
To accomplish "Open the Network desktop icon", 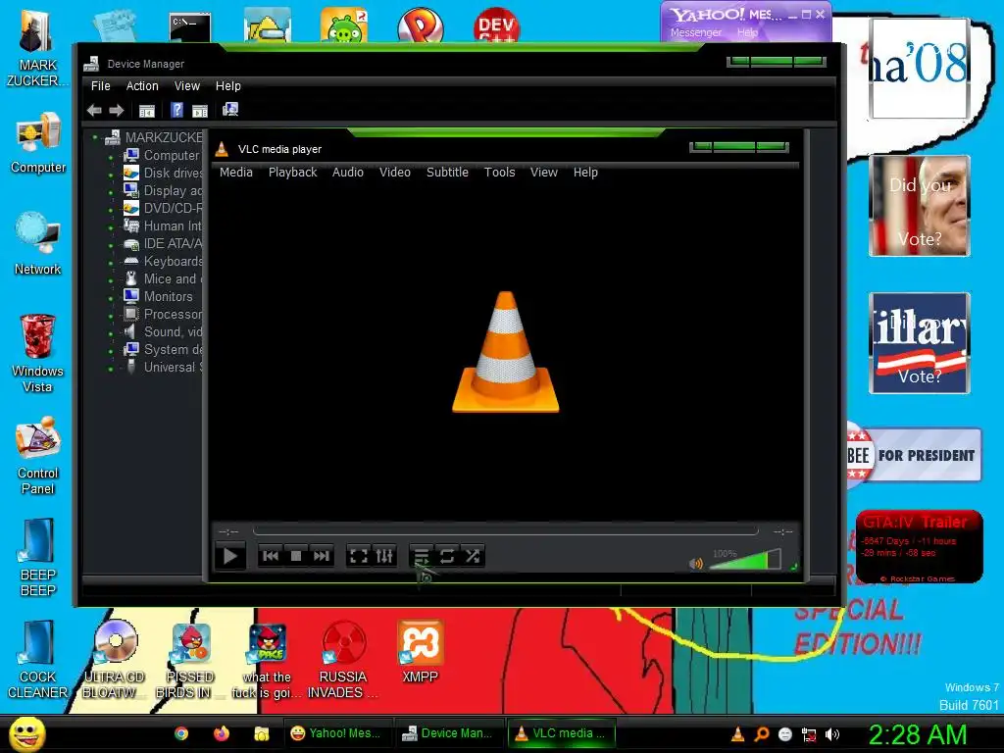I will click(38, 244).
